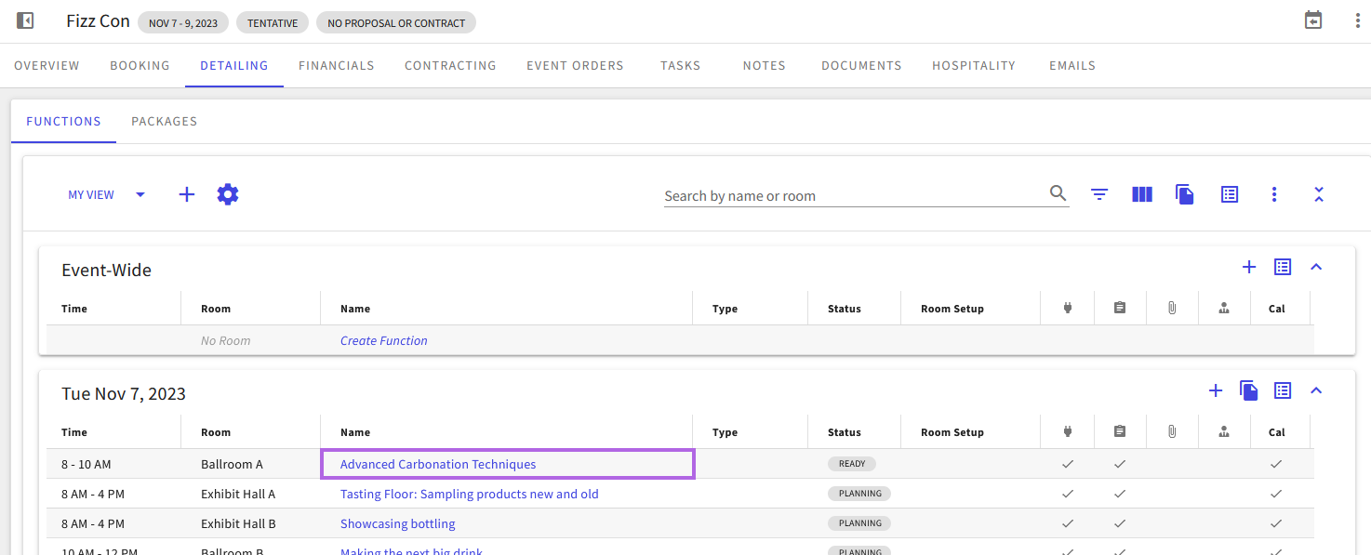Add function to Tue Nov 7 section
Viewport: 1371px width, 555px height.
(x=1216, y=390)
